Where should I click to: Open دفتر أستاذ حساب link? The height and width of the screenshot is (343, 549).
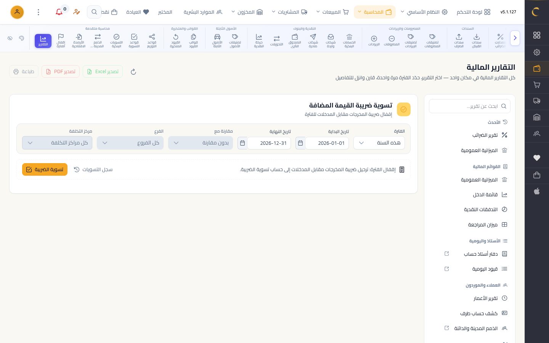pyautogui.click(x=470, y=254)
